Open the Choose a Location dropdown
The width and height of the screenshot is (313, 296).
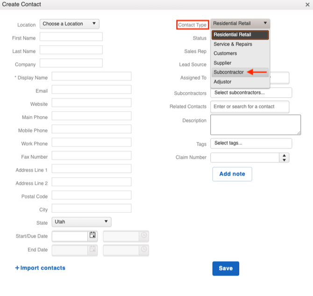coord(70,24)
